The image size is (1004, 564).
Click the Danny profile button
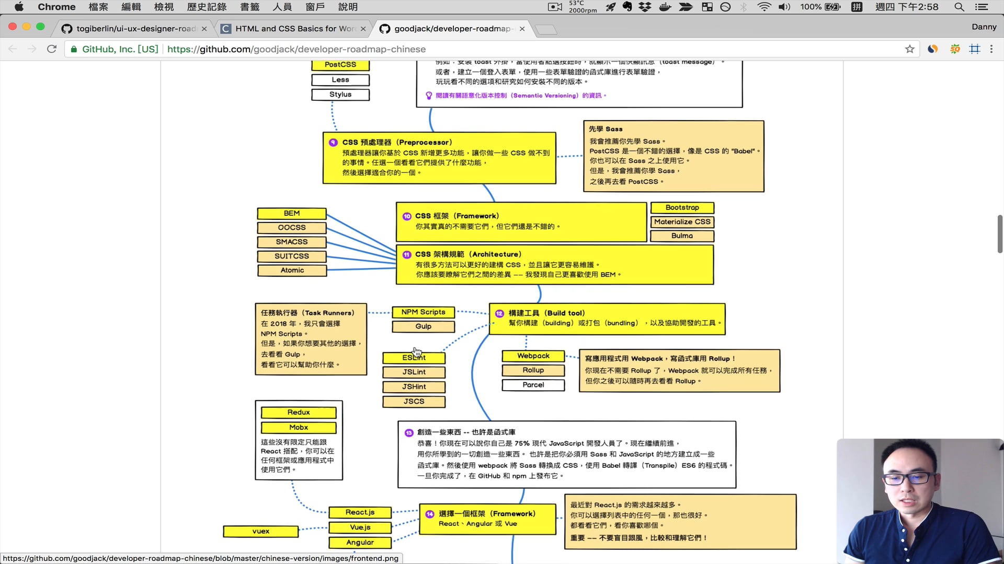(984, 27)
